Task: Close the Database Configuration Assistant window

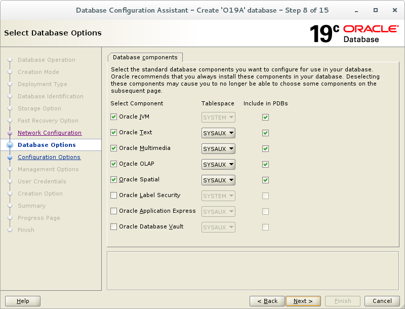Action: 395,10
